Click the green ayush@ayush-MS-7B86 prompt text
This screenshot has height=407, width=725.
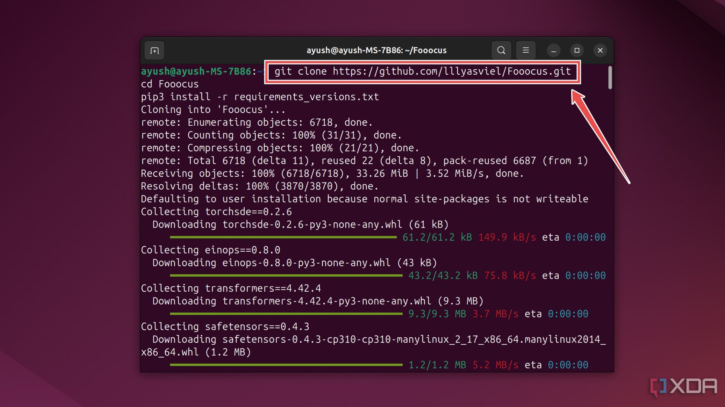(196, 71)
